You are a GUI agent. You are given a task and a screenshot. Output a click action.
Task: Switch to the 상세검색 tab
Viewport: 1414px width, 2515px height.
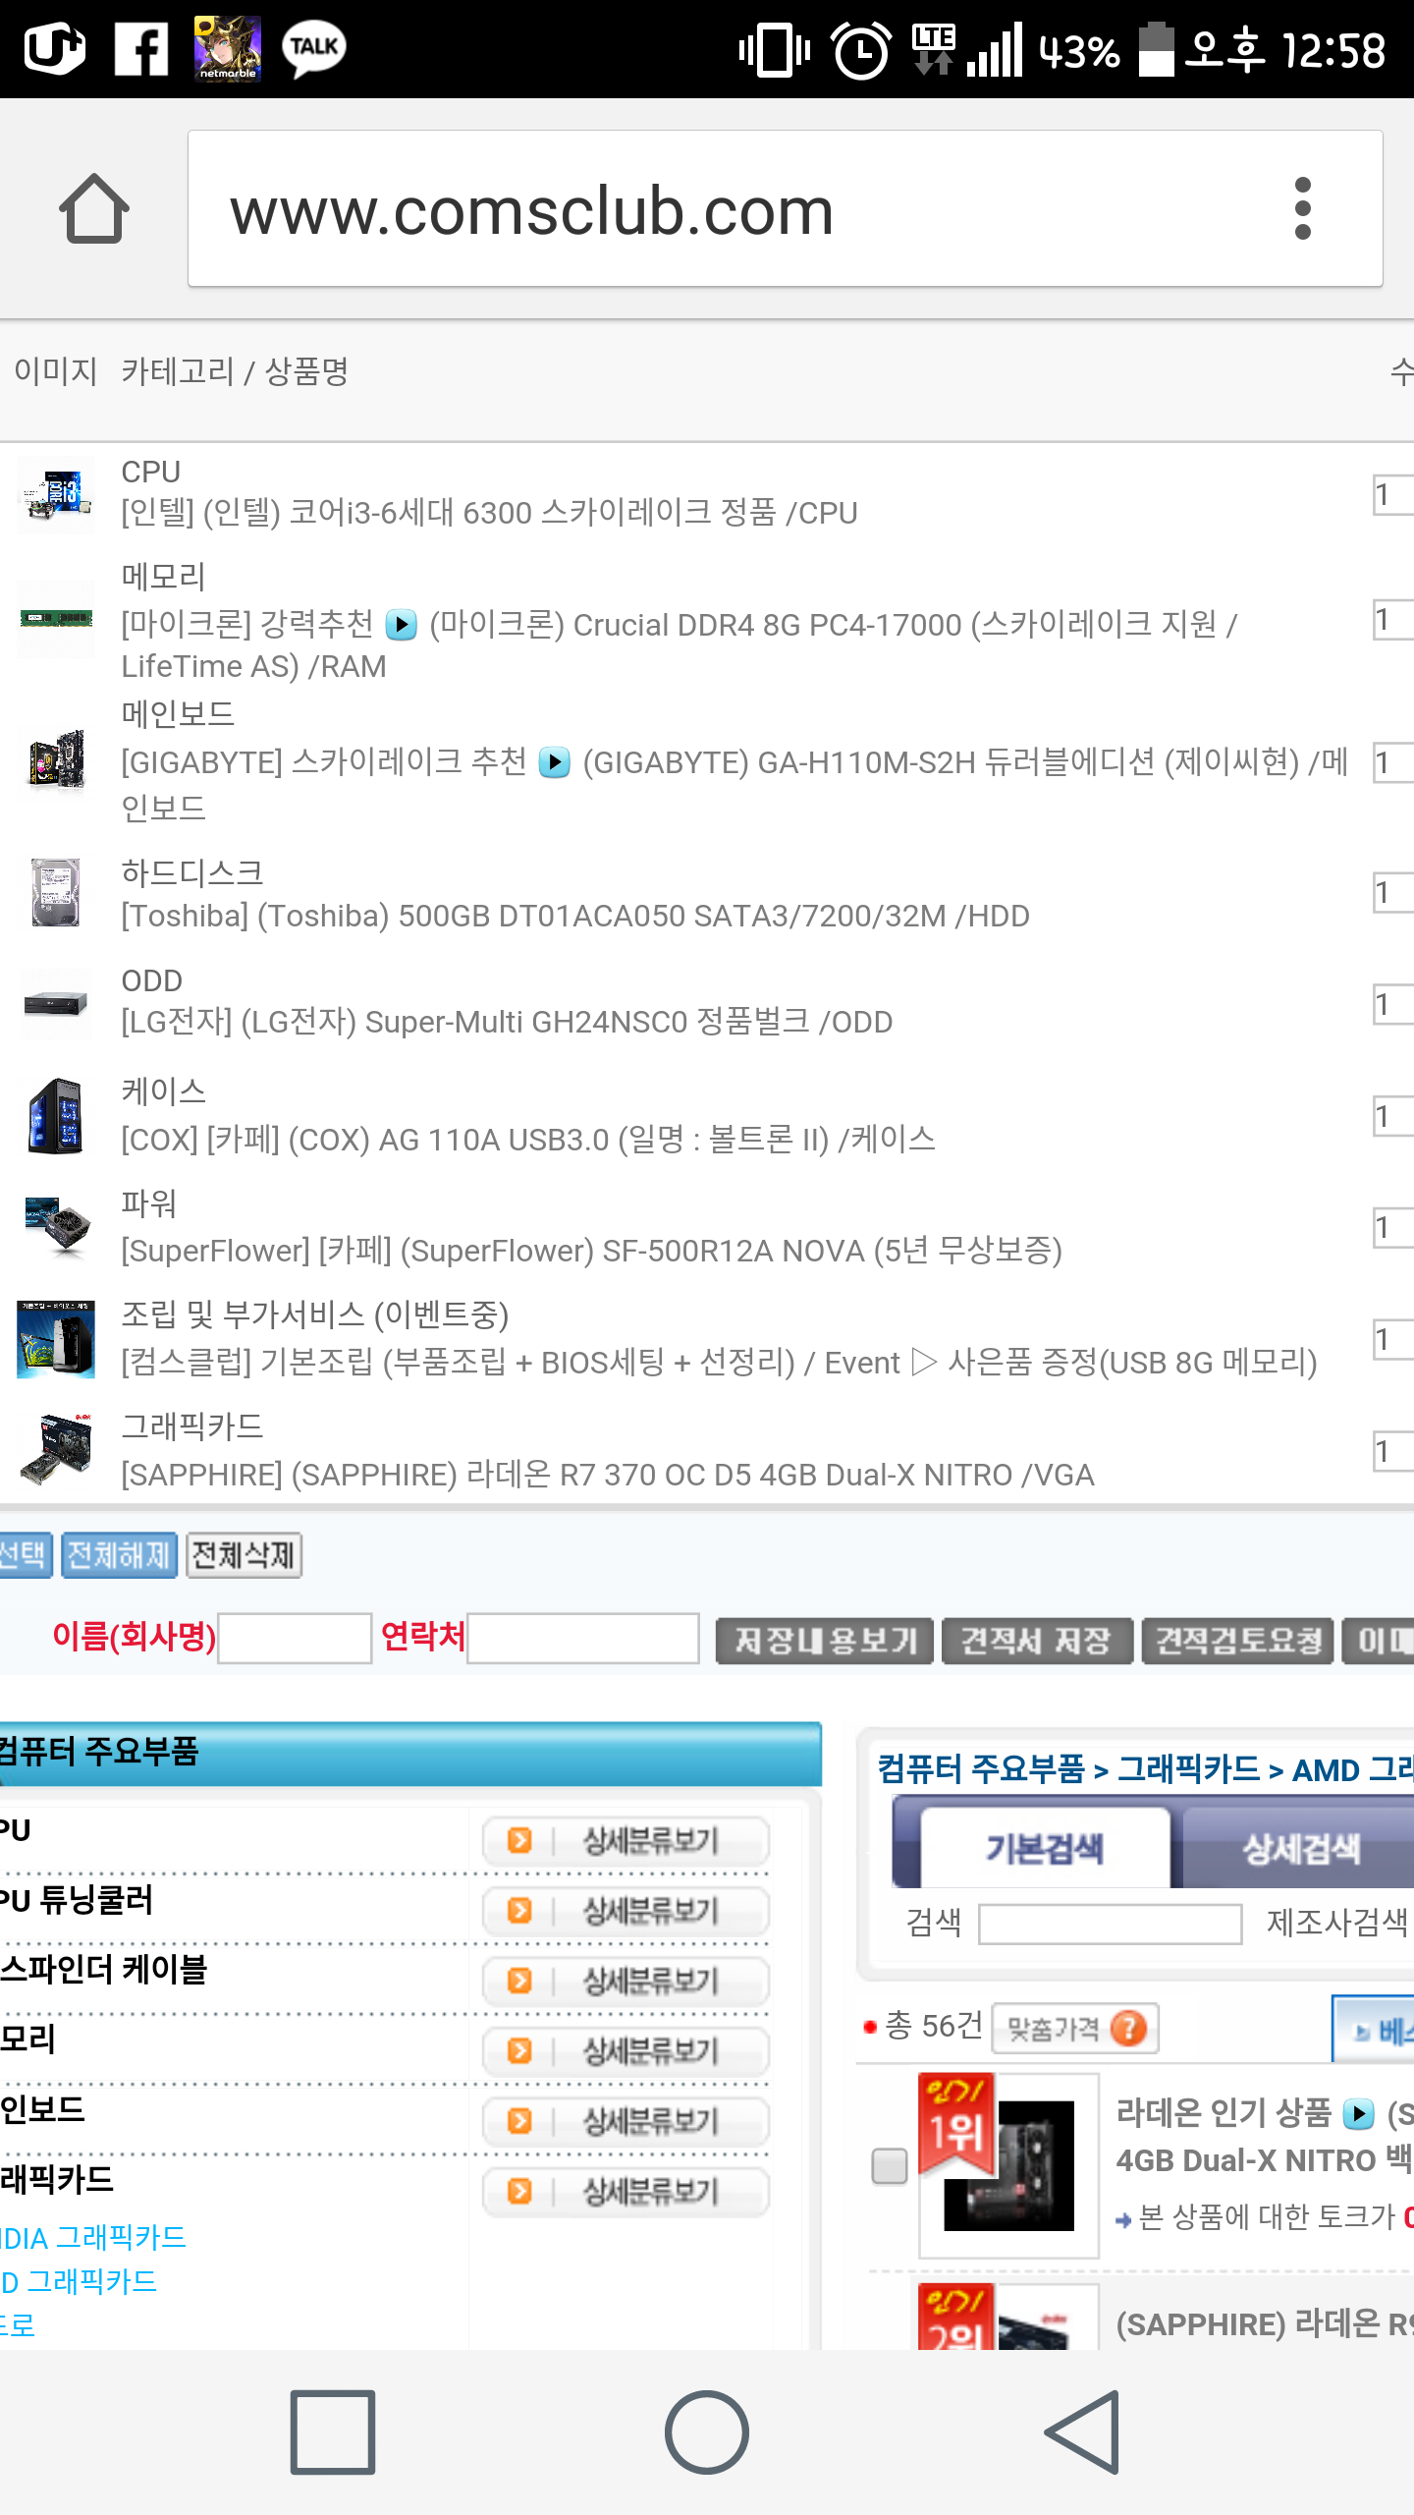[1300, 1849]
